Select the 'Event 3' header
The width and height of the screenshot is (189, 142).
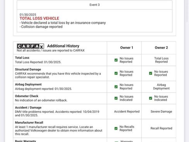(x=94, y=5)
